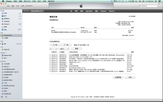Open the iTunes application menu
This screenshot has width=163, height=102.
pyautogui.click(x=9, y=1)
